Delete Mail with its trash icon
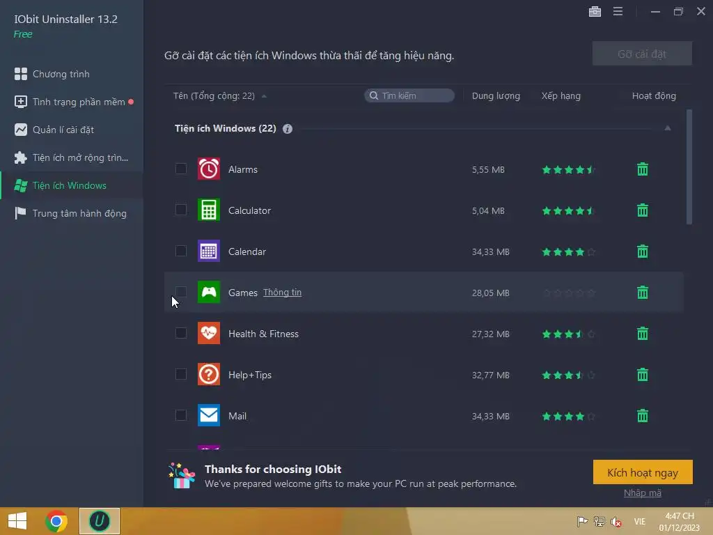713x535 pixels. click(643, 415)
